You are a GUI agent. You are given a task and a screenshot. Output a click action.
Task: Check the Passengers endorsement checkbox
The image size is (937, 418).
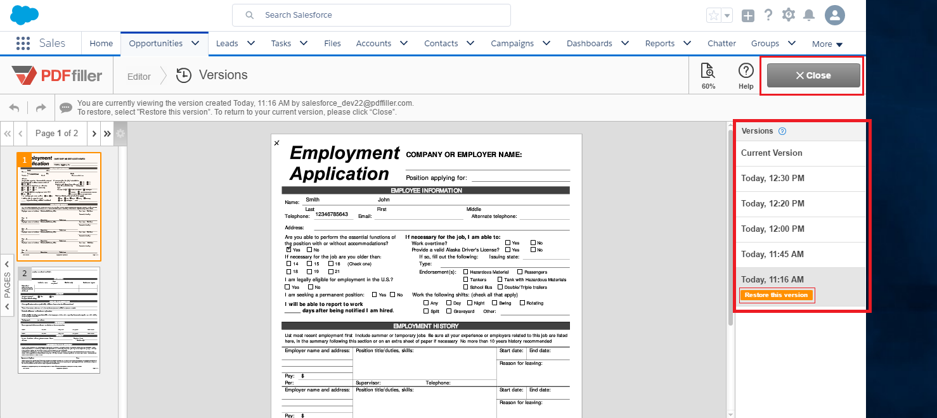[520, 272]
